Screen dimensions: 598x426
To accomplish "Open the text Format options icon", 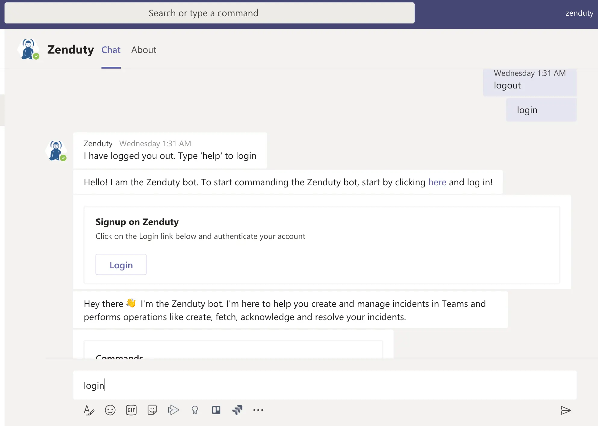I will point(89,410).
